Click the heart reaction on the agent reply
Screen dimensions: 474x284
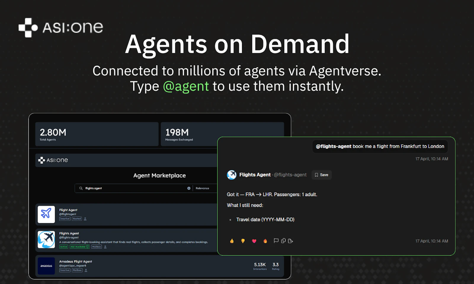[x=254, y=241]
